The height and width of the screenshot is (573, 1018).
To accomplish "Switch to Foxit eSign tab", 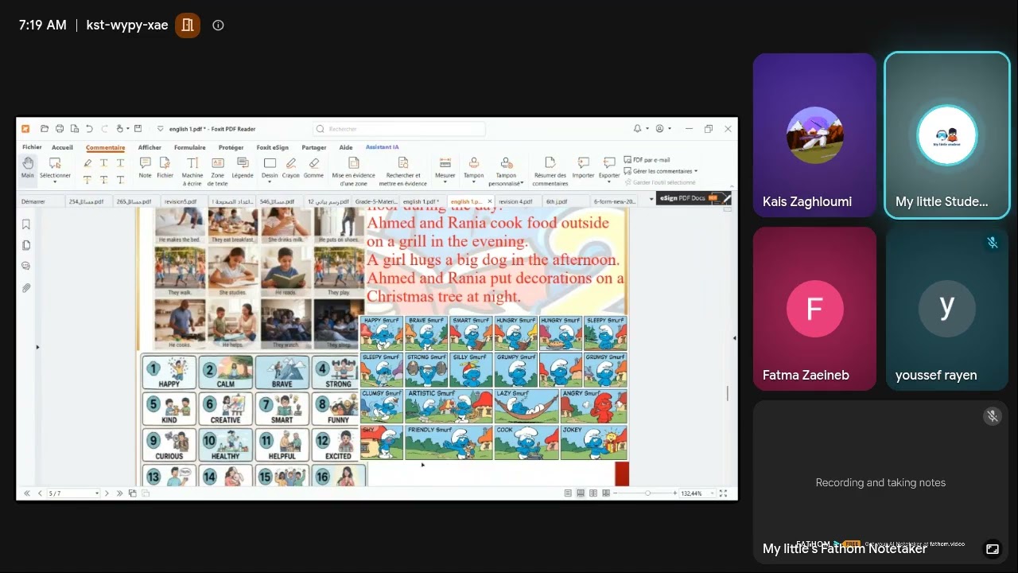I will 273,147.
